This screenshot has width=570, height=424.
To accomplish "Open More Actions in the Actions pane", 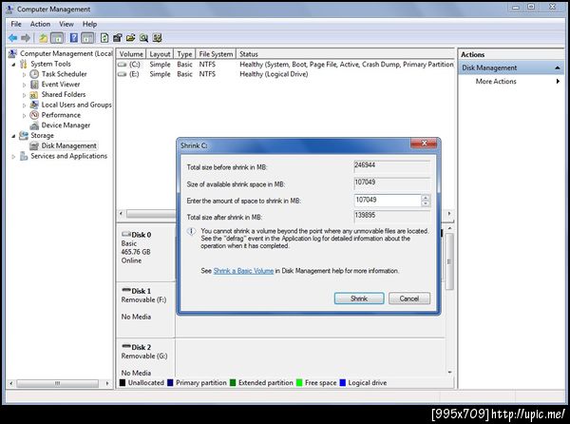I will pyautogui.click(x=496, y=82).
